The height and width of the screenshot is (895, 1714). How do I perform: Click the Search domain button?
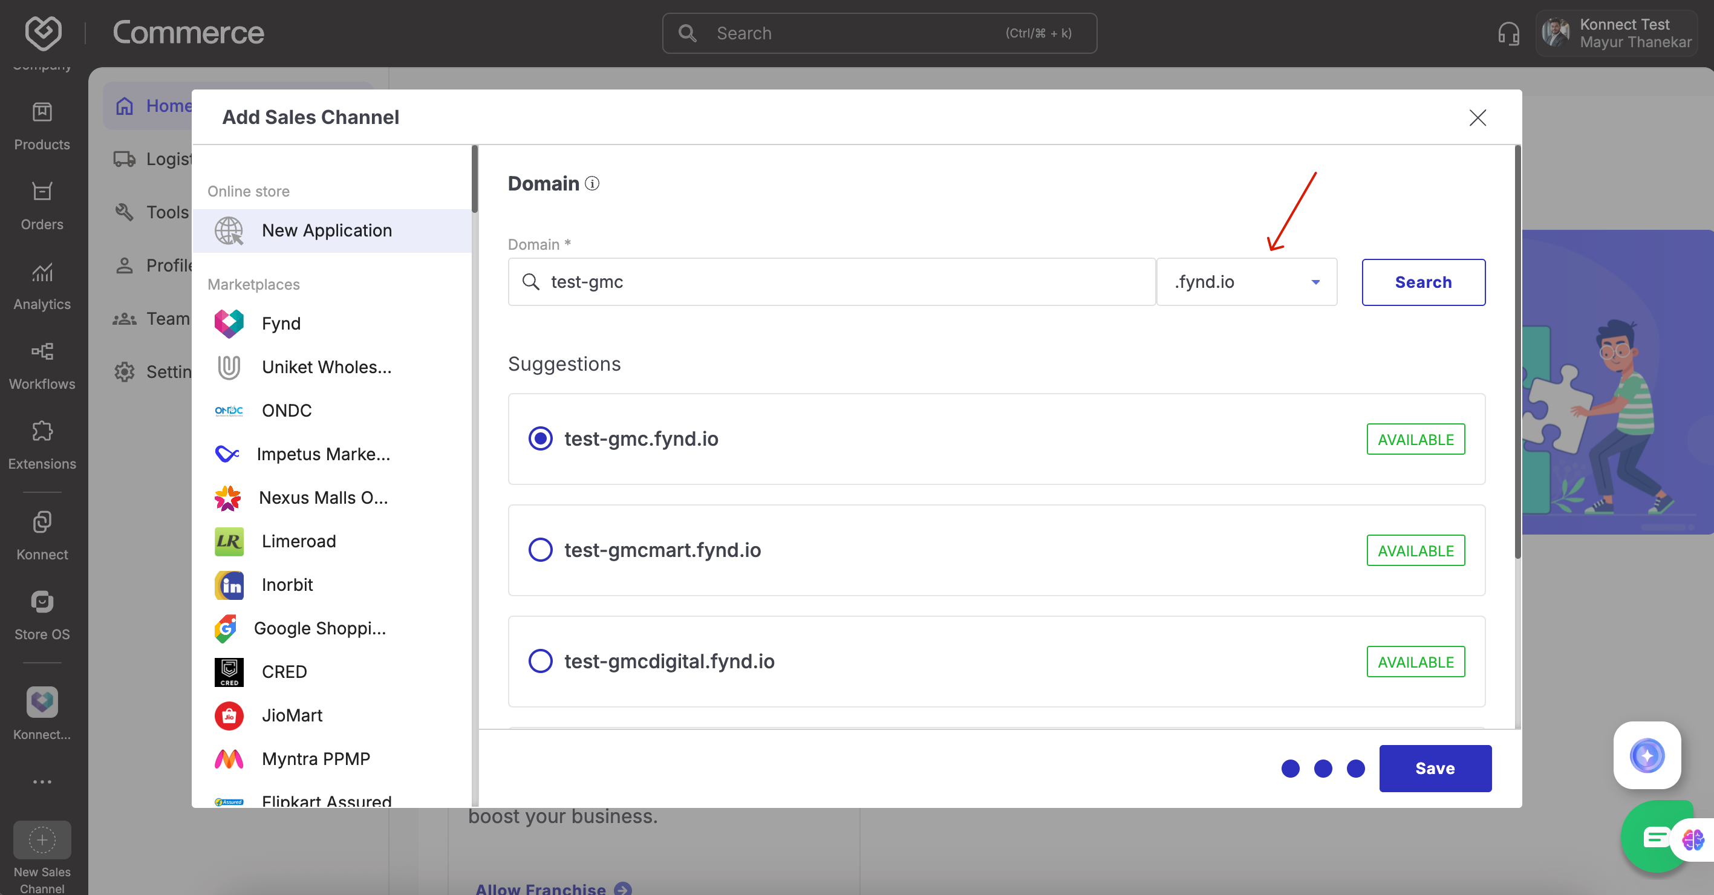(1422, 282)
